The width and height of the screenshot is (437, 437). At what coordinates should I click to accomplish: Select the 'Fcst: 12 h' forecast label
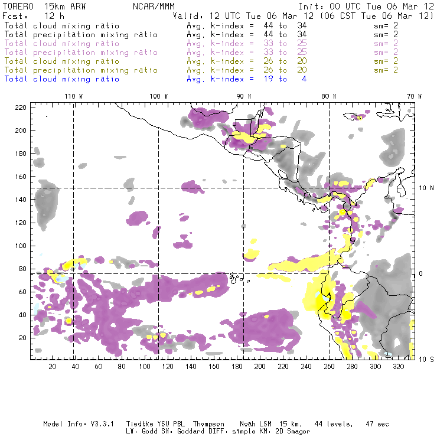point(33,16)
